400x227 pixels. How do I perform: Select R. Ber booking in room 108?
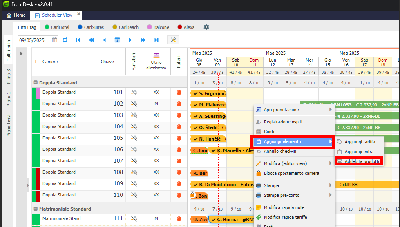click(x=199, y=173)
